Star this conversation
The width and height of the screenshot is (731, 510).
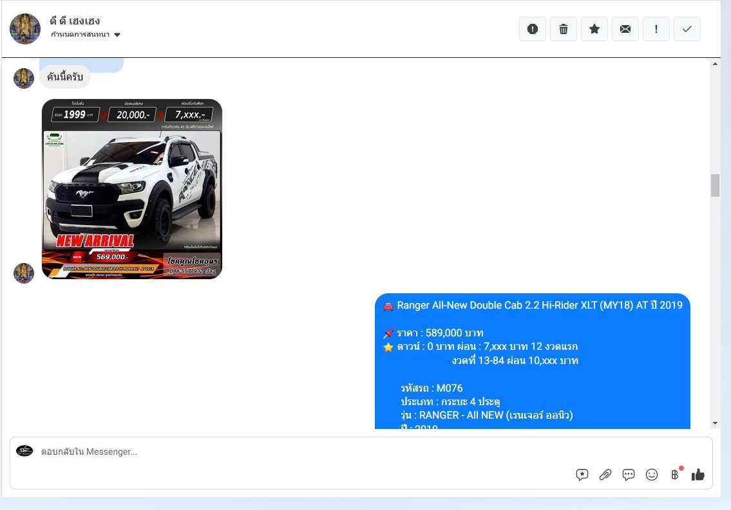click(594, 29)
